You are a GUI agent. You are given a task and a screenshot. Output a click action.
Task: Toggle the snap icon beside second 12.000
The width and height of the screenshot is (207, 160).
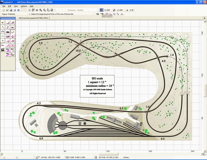click(x=114, y=10)
